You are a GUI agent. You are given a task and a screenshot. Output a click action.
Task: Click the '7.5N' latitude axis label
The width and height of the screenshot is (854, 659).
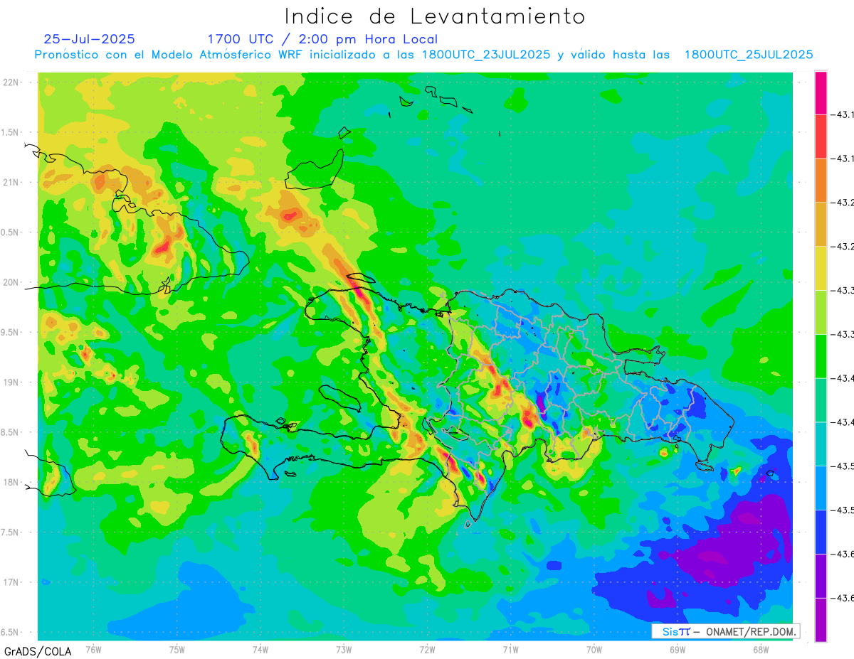point(10,532)
